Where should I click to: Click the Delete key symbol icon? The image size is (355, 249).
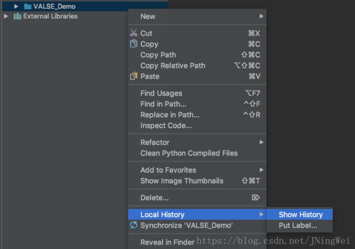255,198
